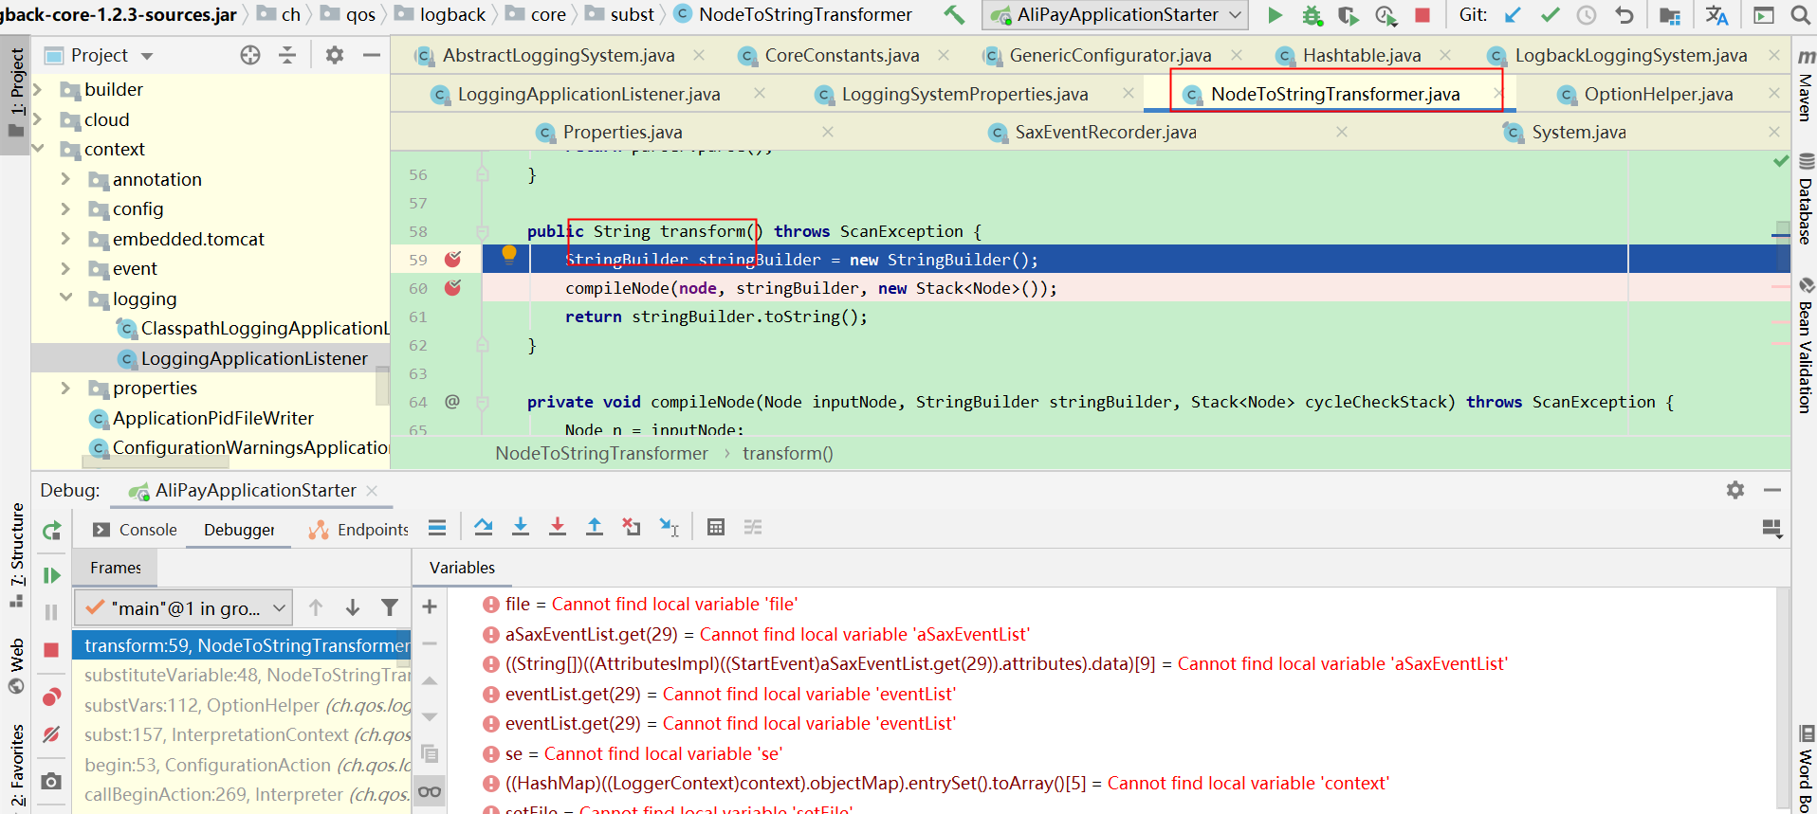Open Git show history clock icon
Image resolution: width=1817 pixels, height=814 pixels.
point(1587,15)
